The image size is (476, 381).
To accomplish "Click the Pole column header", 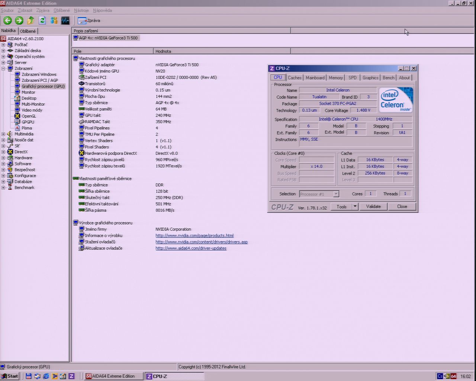I will [112, 51].
